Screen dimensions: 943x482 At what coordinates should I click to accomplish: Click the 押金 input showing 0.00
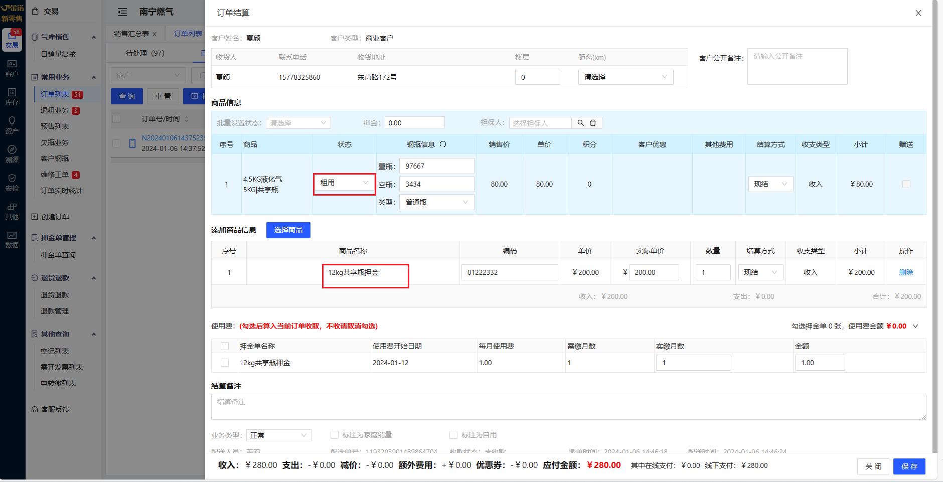click(414, 123)
